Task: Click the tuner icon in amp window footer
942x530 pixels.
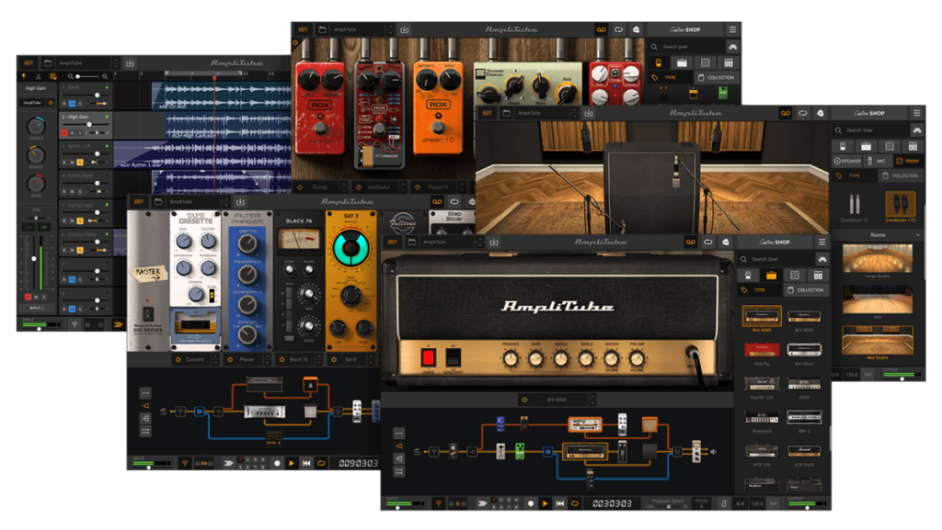Action: click(x=438, y=503)
